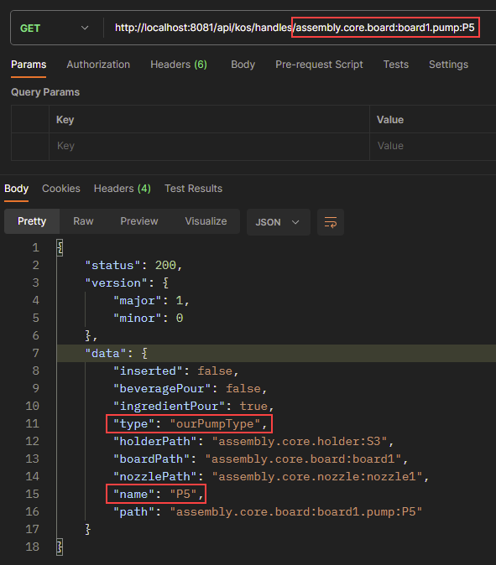Click the "version" line in the response
The height and width of the screenshot is (565, 496).
[127, 283]
